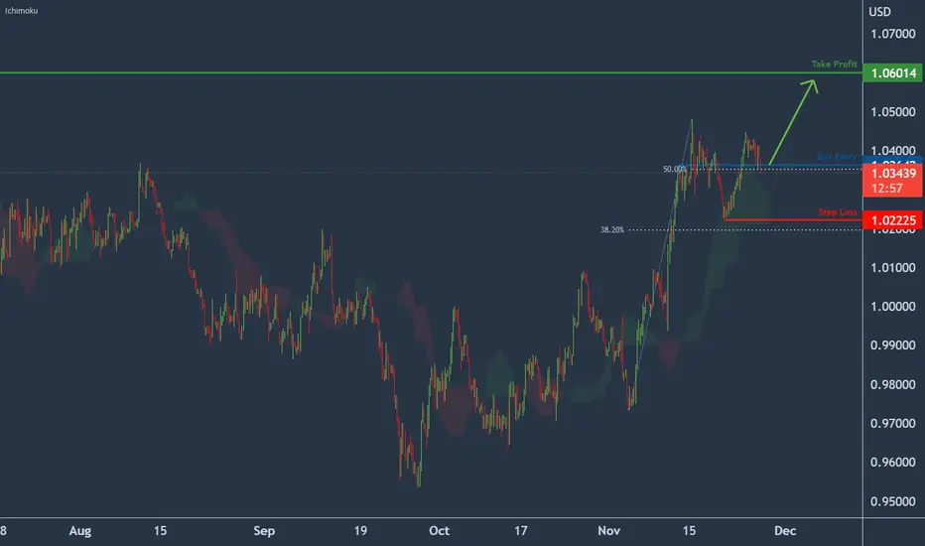Select the current price tag 1.03439
This screenshot has width=925, height=546.
893,173
